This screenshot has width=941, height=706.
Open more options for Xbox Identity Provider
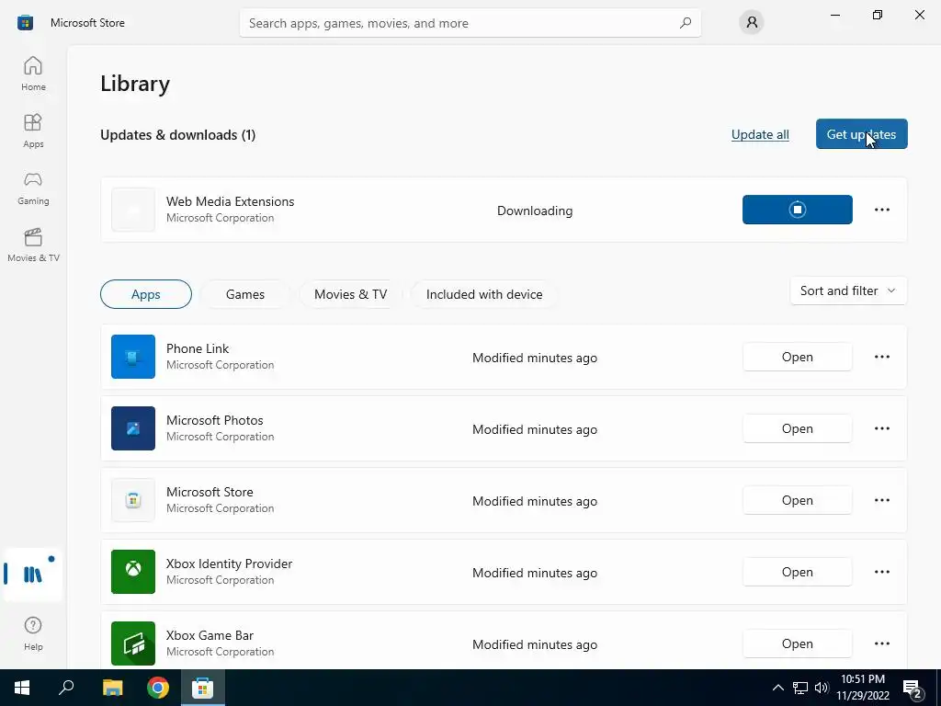click(x=881, y=572)
